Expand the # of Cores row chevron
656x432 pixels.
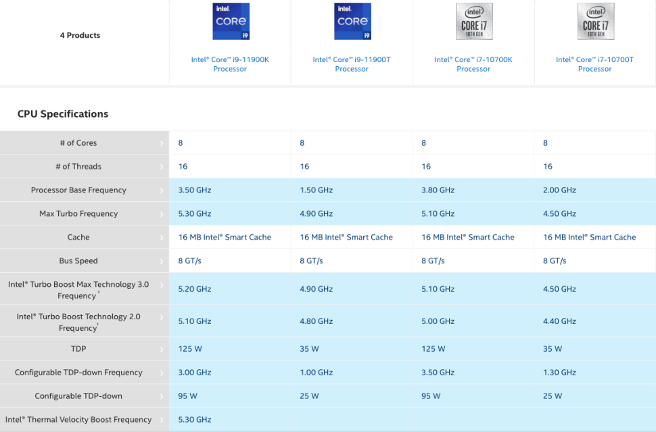(x=162, y=143)
